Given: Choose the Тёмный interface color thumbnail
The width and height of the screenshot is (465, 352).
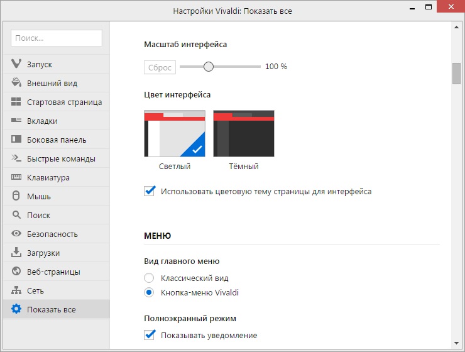Looking at the screenshot, I should click(244, 133).
